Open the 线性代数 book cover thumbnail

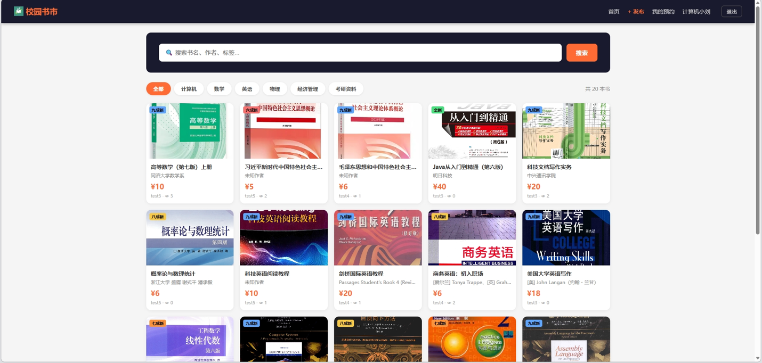(190, 340)
